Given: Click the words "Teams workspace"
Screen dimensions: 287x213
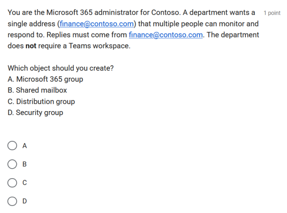Looking at the screenshot, I should pos(99,46).
